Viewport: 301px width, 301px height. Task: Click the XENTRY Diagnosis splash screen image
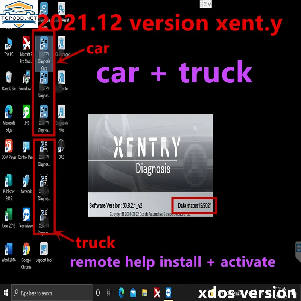(x=150, y=166)
